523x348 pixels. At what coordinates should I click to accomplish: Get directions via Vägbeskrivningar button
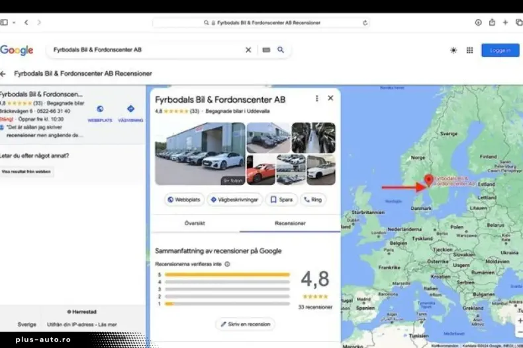pos(235,199)
